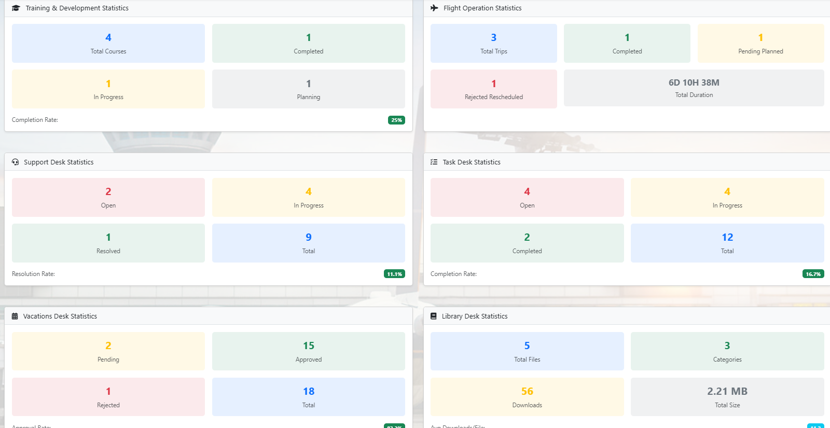Open the Support Desk Resolved card
Viewport: 830px width, 428px height.
[108, 243]
